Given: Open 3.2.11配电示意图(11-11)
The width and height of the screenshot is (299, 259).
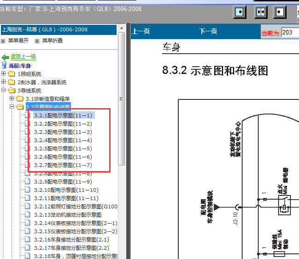Looking at the screenshot, I should (x=66, y=198).
